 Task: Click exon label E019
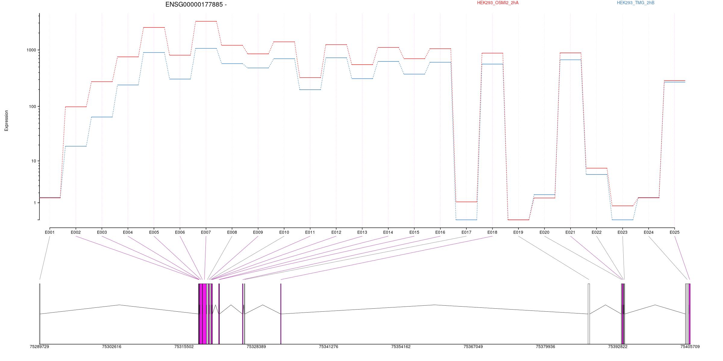point(518,232)
